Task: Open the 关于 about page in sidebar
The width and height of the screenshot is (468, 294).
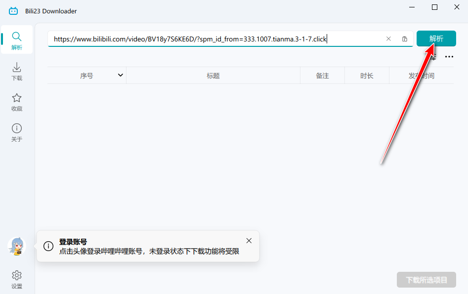Action: [x=17, y=132]
